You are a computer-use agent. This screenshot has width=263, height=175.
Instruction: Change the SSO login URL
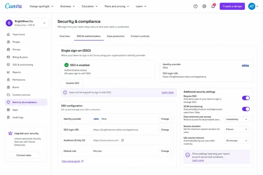[165, 130]
